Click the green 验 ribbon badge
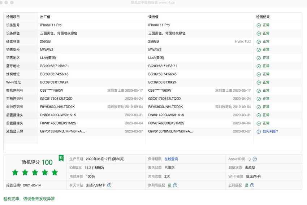The width and height of the screenshot is (307, 205). 61,158
